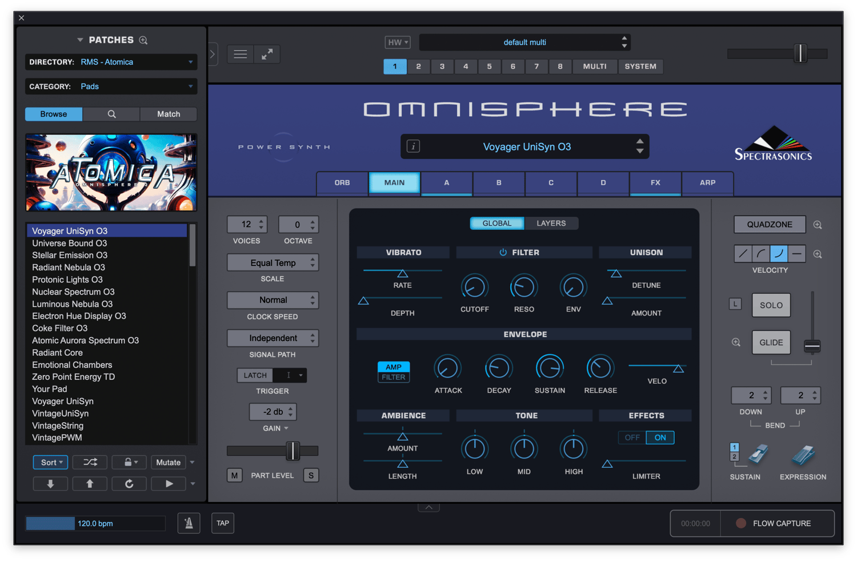Image resolution: width=857 pixels, height=561 pixels.
Task: Click the sound lock padlock icon
Action: coord(129,462)
